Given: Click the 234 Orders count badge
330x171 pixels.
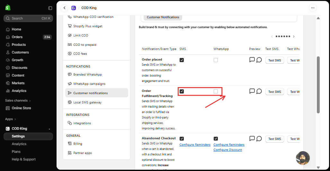Looking at the screenshot, I should click(47, 37).
